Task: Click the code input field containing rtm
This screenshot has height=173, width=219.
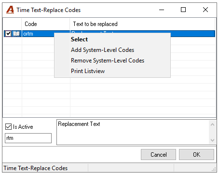Action: pos(28,138)
